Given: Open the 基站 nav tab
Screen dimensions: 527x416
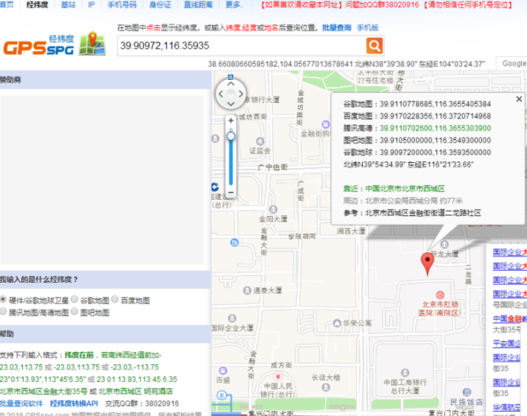Looking at the screenshot, I should click(x=68, y=4).
